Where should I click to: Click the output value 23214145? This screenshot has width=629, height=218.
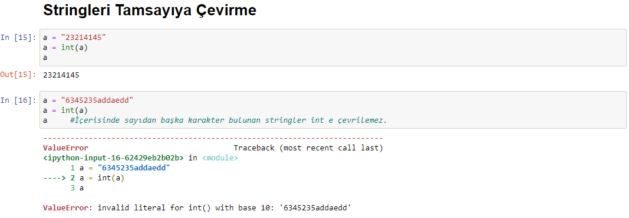pyautogui.click(x=61, y=75)
